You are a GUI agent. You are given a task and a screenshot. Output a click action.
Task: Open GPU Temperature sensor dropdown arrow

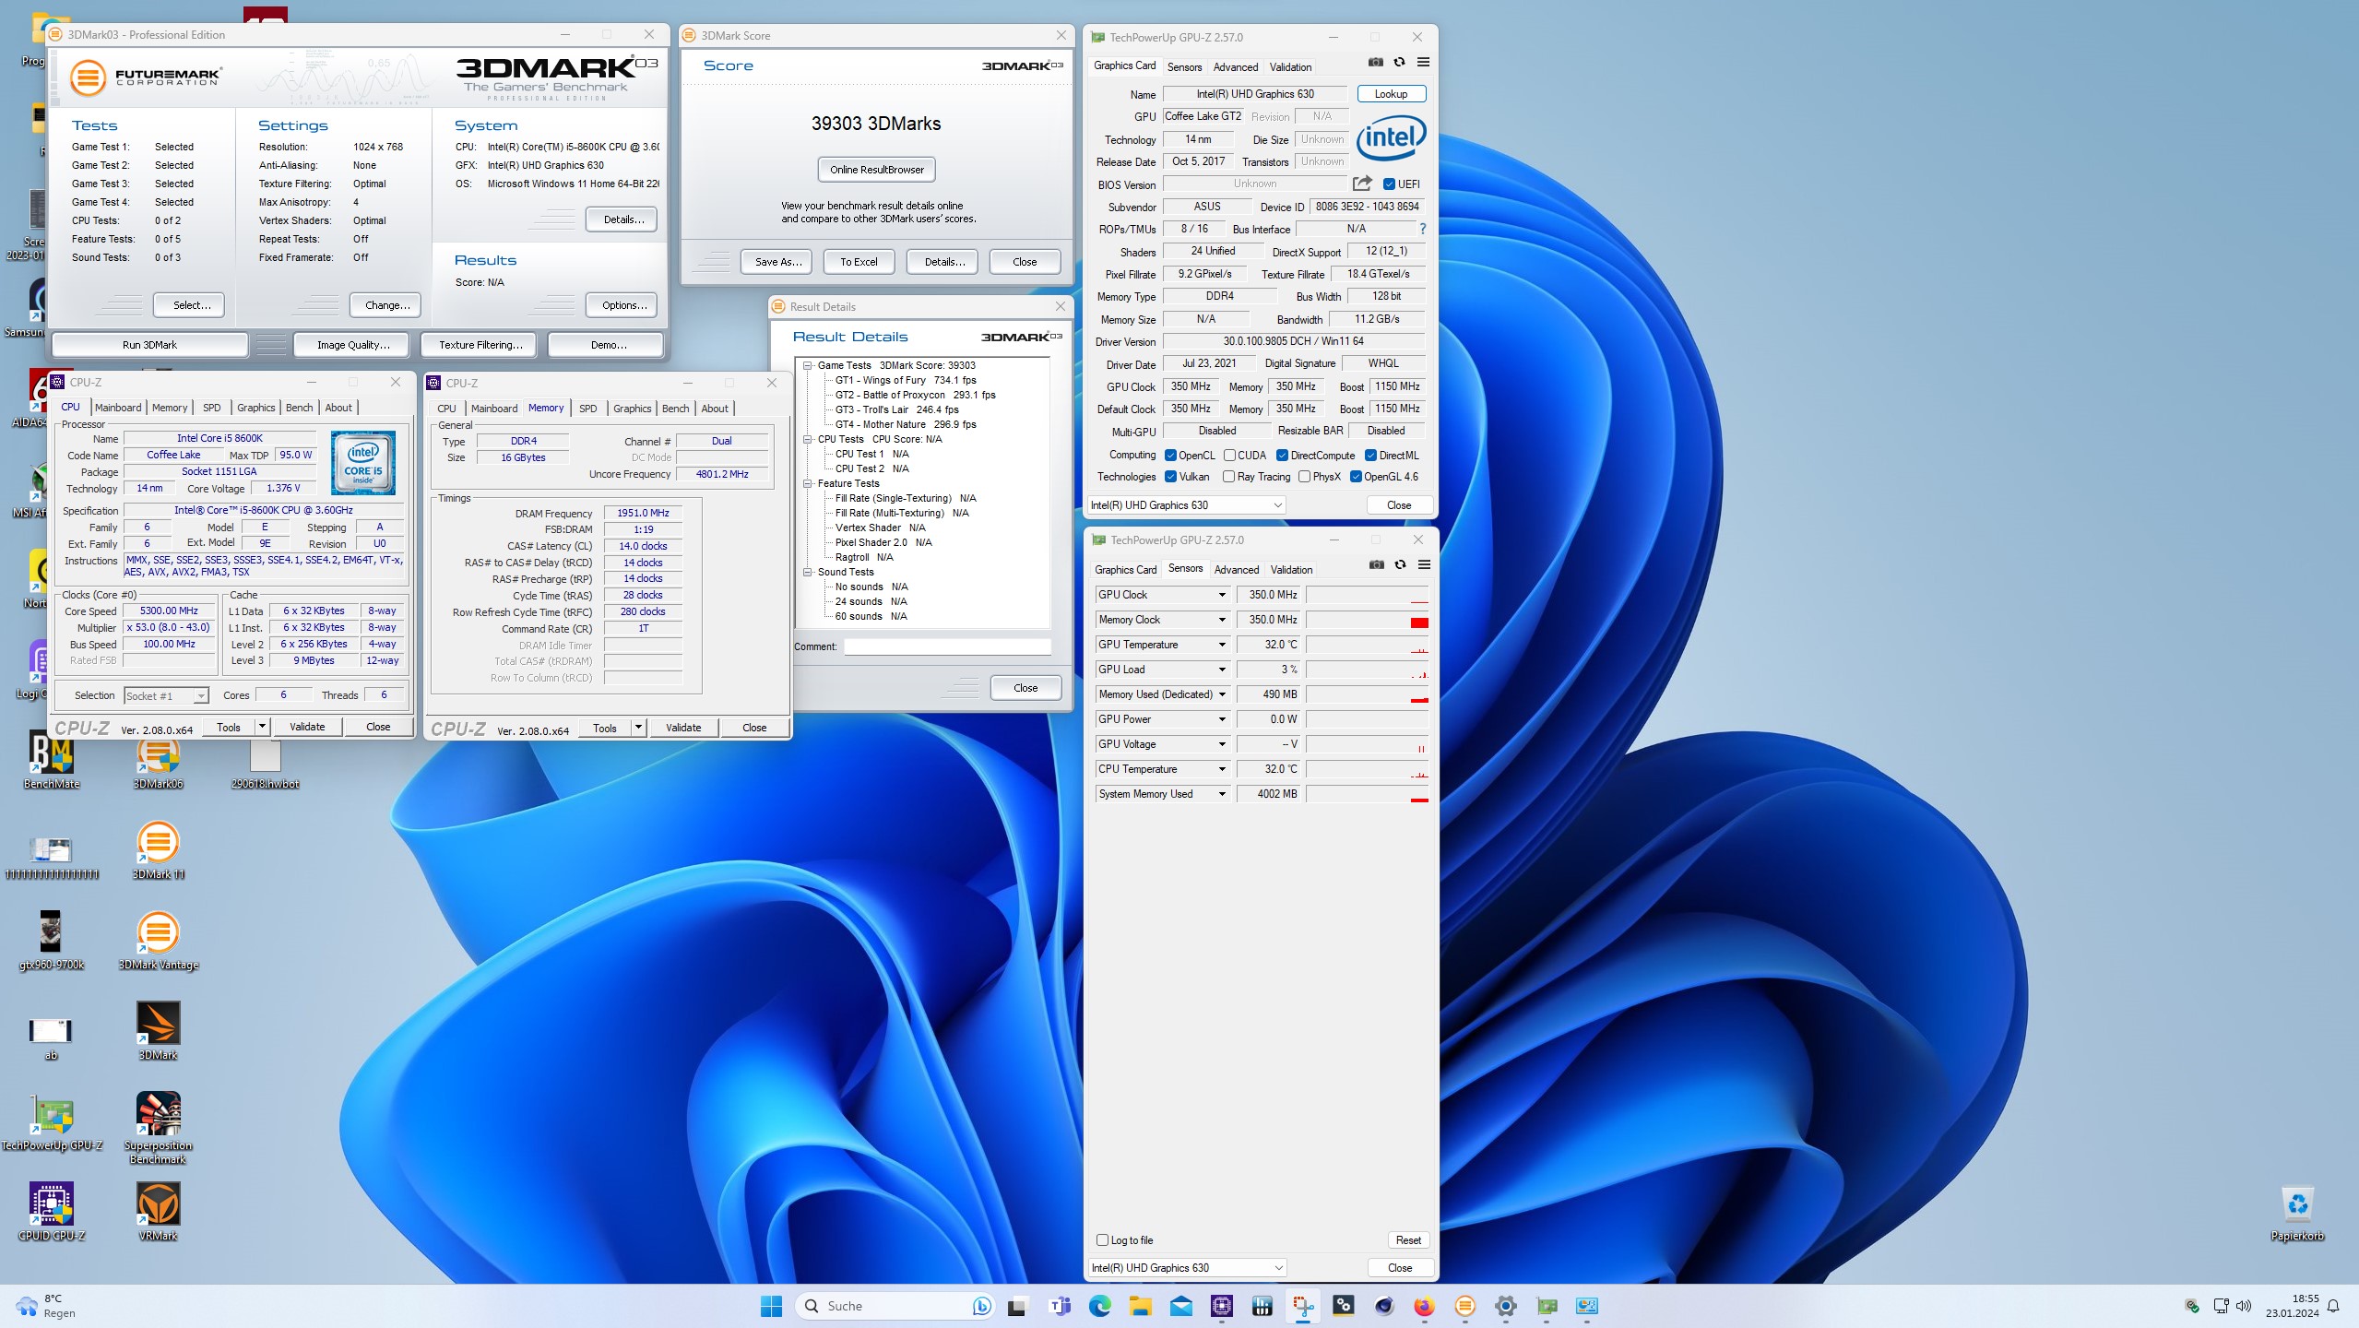pos(1222,645)
